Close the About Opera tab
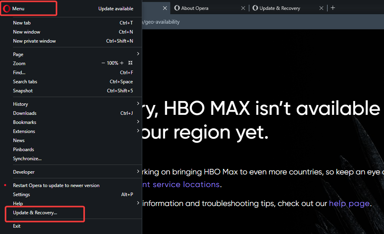Image resolution: width=384 pixels, height=234 pixels. point(243,8)
